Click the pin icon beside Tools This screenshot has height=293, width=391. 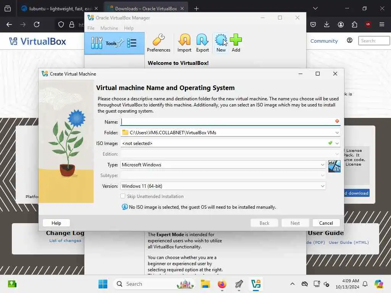(120, 43)
